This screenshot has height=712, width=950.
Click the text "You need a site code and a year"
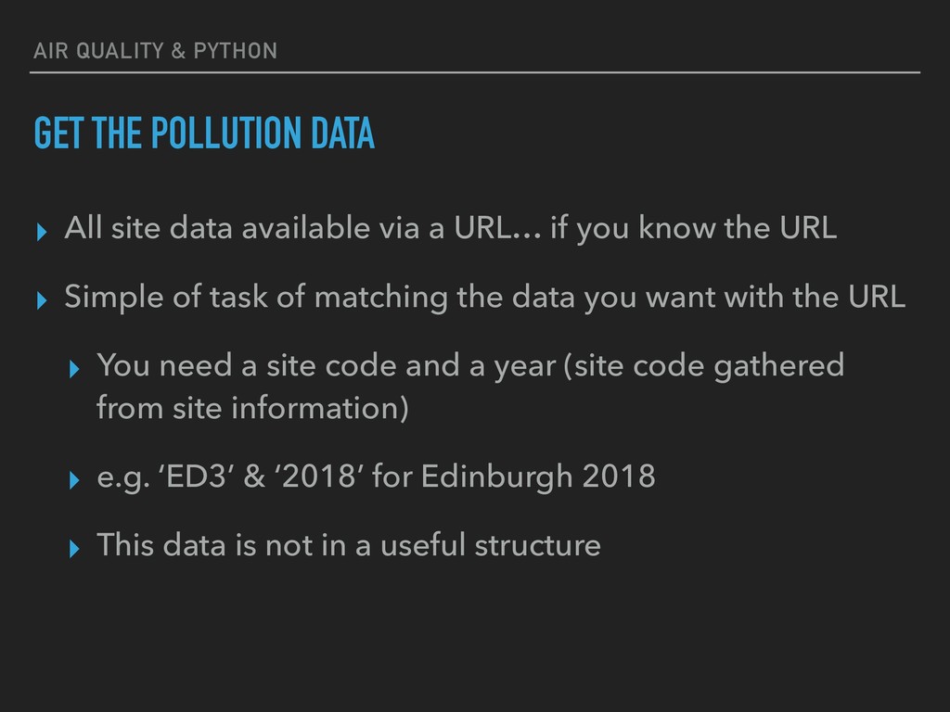pos(326,365)
